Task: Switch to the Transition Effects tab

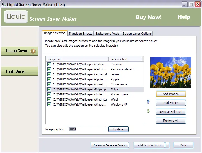Action: click(80, 34)
